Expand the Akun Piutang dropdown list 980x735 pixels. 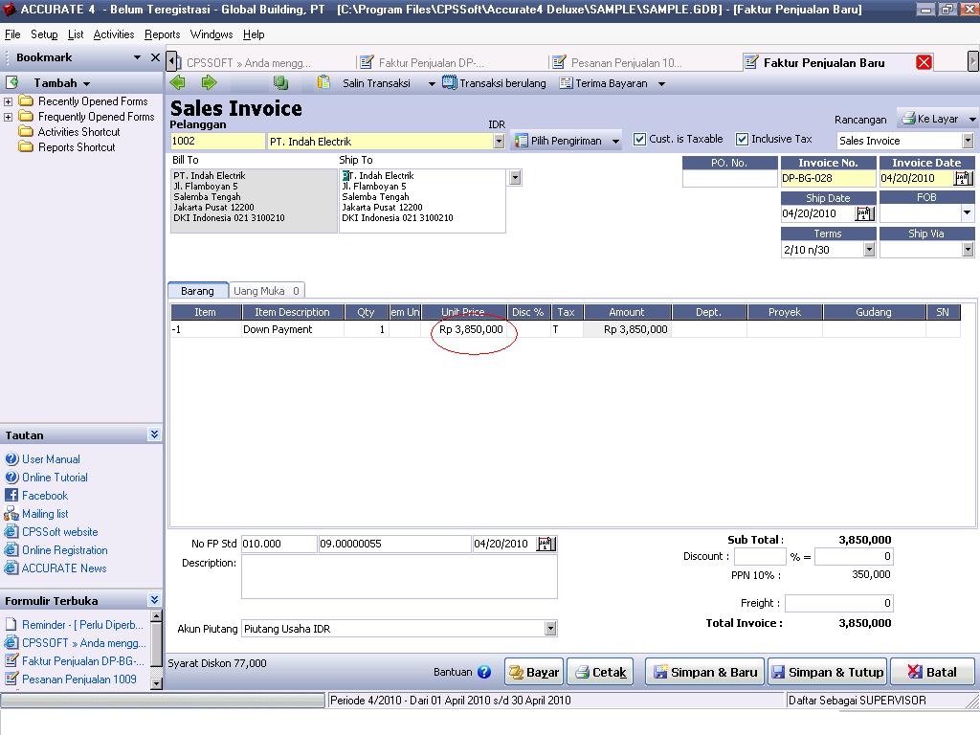tap(550, 629)
